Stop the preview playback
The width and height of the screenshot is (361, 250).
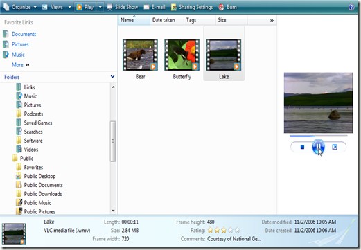[x=302, y=147]
